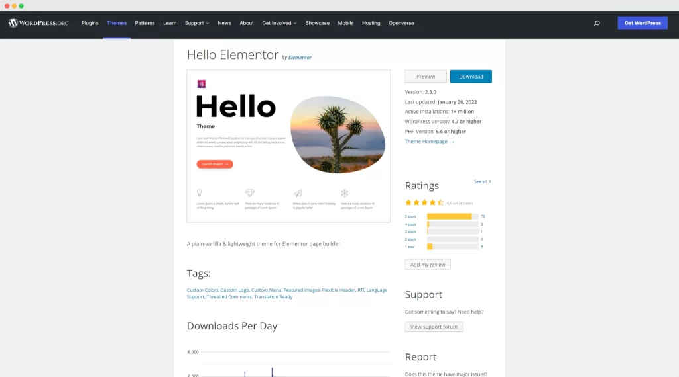Open the Featured Images tag
Screen dimensions: 679x377
coord(302,290)
